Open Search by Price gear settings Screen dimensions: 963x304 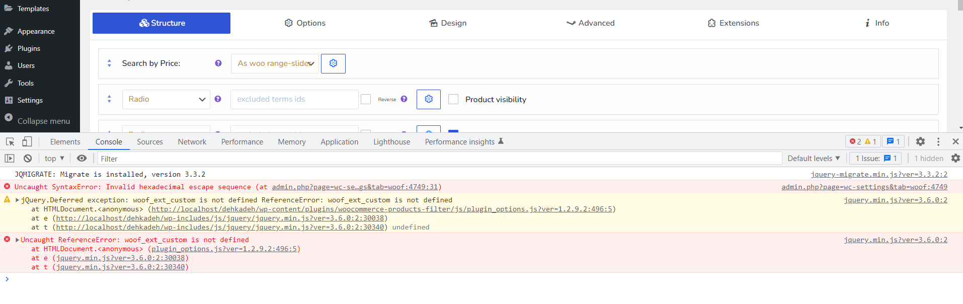point(333,63)
